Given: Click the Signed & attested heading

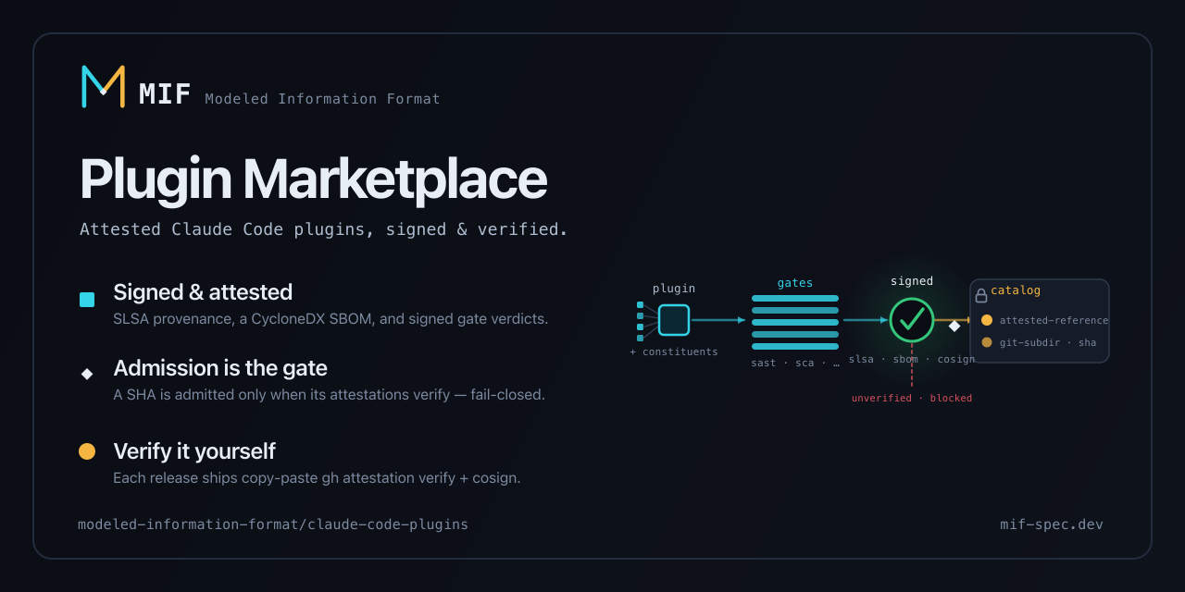Looking at the screenshot, I should point(203,292).
